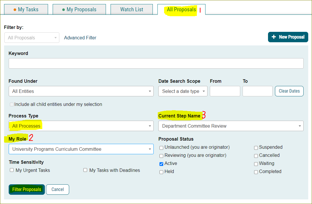Switch to the My Proposals tab
312x204 pixels.
coord(79,10)
